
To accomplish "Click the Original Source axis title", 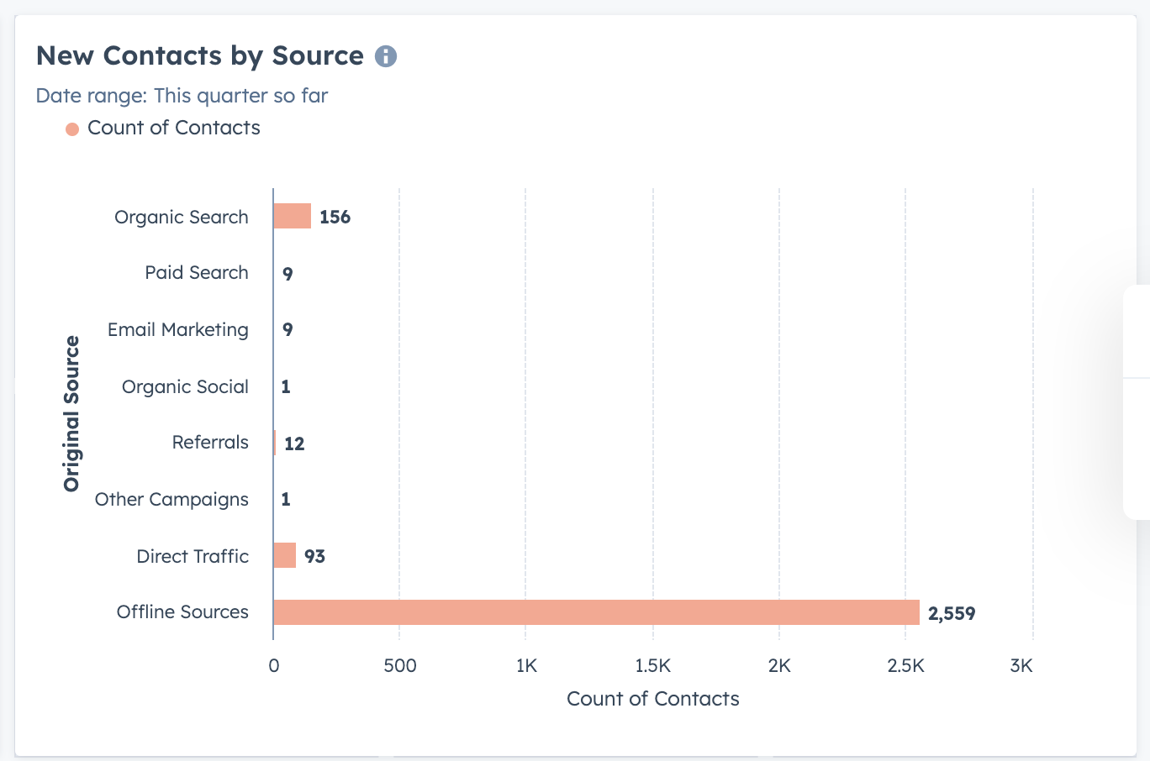I will 71,413.
